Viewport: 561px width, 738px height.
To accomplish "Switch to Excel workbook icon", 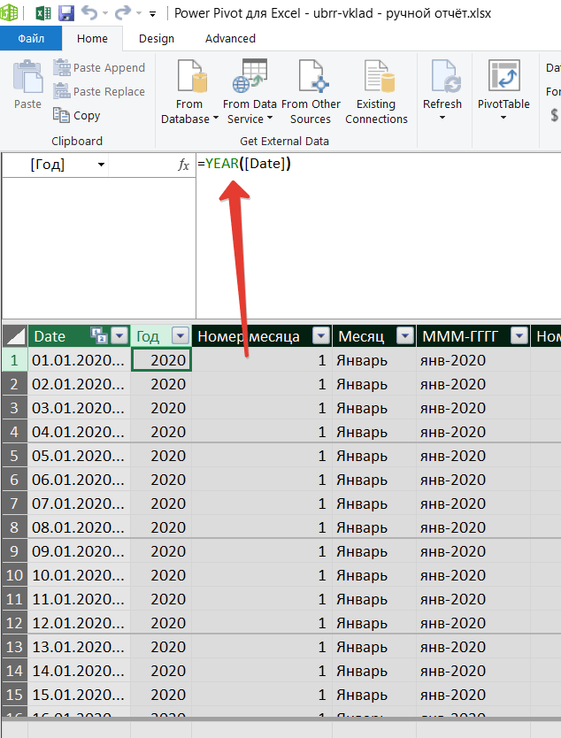I will tap(42, 12).
